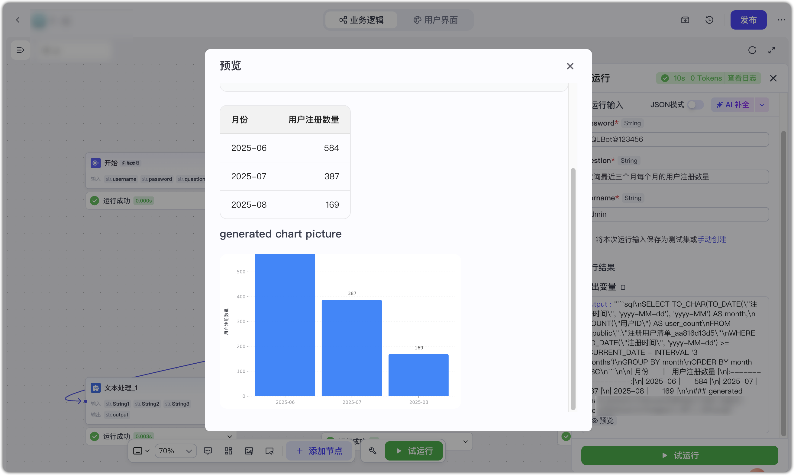794x475 pixels.
Task: Export the canvas as an image
Action: [249, 451]
